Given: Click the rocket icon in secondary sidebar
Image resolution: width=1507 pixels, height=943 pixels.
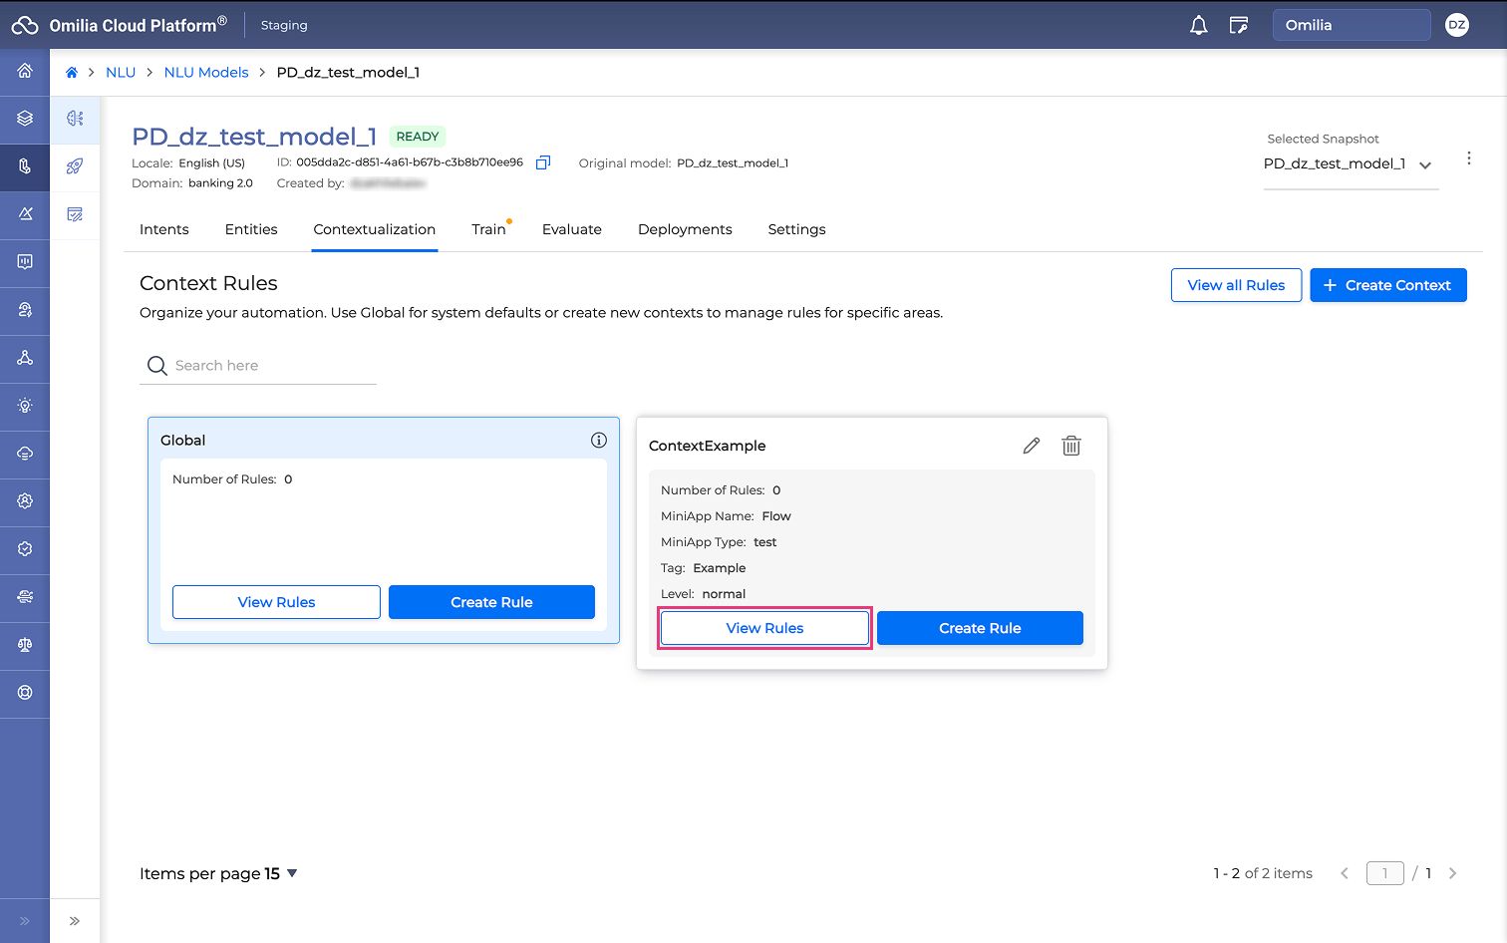Looking at the screenshot, I should click(75, 166).
